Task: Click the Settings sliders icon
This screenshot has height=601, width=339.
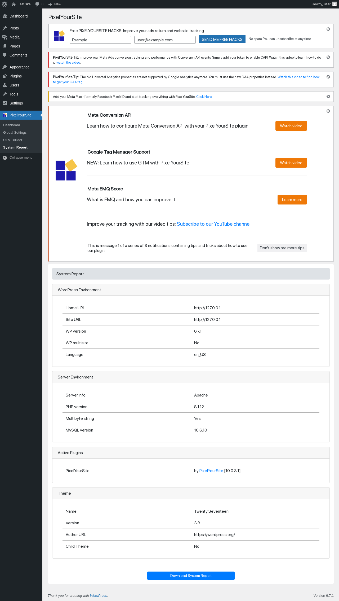Action: click(x=5, y=103)
